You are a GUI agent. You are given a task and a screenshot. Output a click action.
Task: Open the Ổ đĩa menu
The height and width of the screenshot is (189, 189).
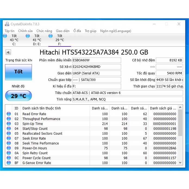tap(77, 31)
